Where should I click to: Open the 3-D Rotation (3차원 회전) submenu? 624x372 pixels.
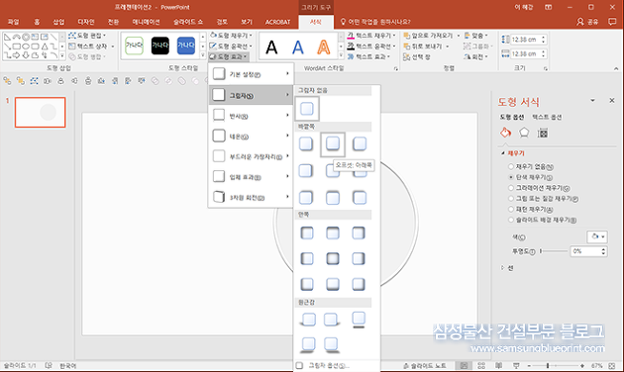pyautogui.click(x=251, y=197)
